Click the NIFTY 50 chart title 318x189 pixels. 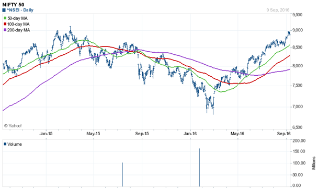coord(13,5)
